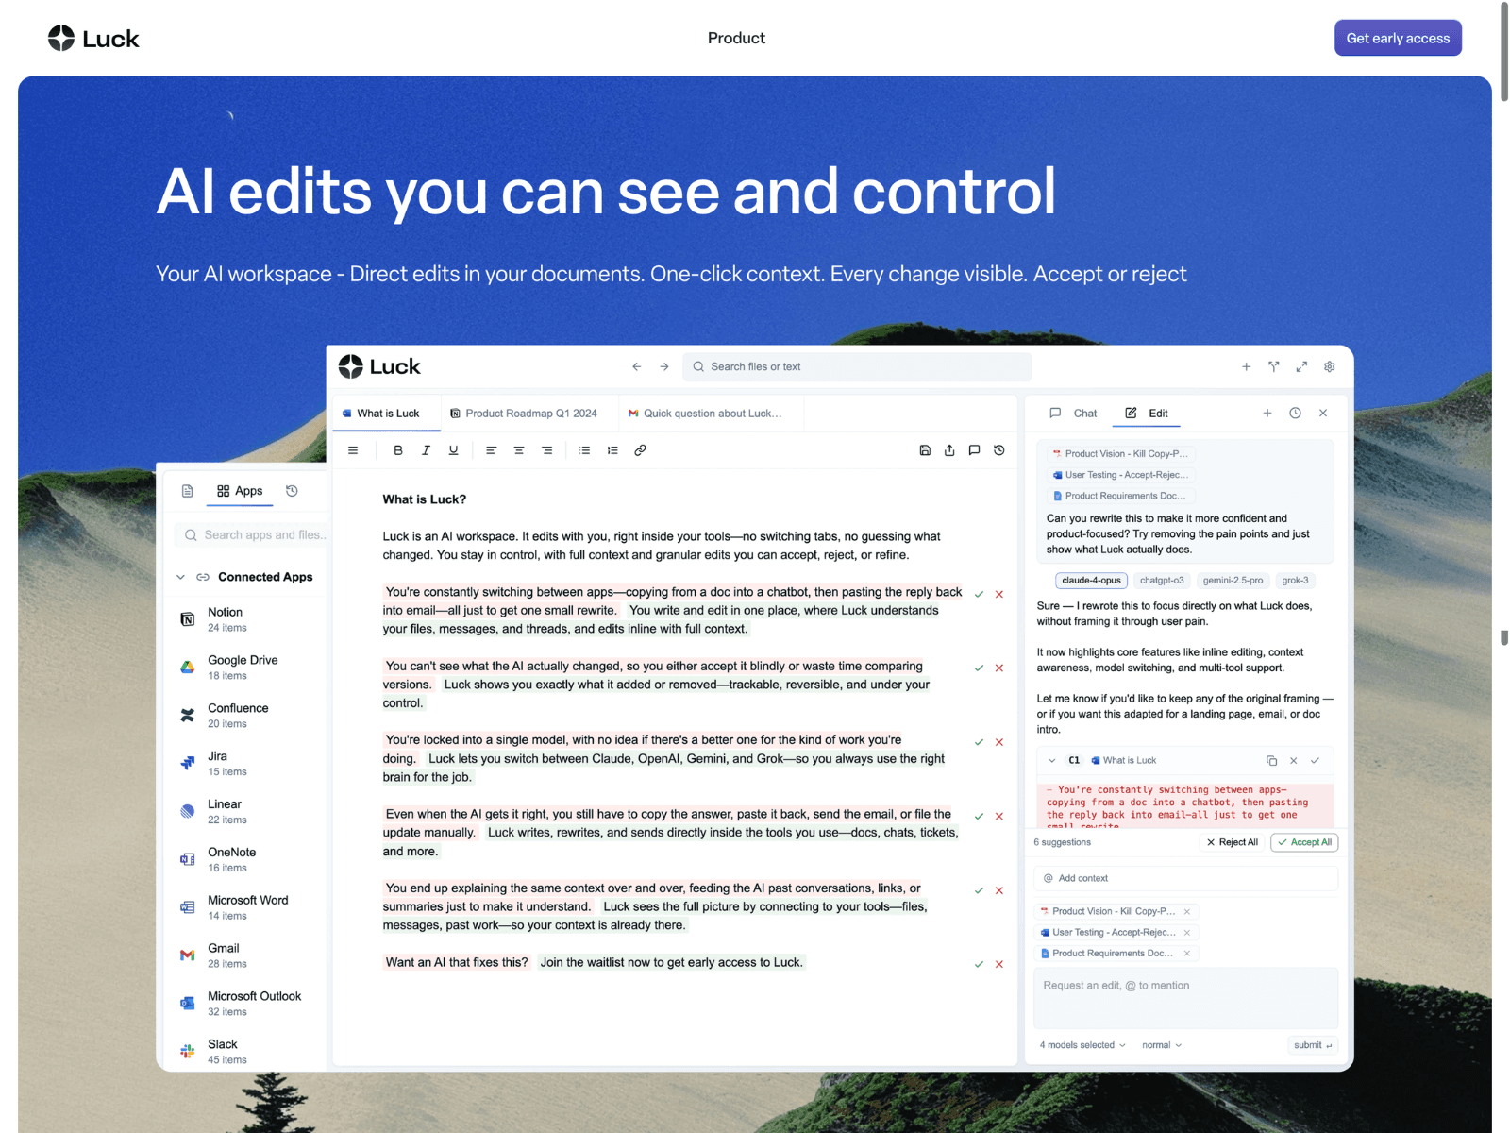
Task: Click the Bold formatting icon
Action: pos(398,450)
